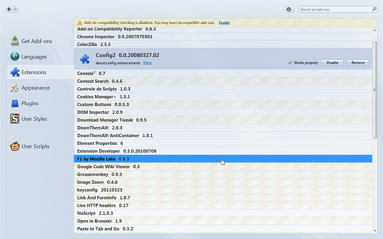This screenshot has height=239, width=383.
Task: Select the Custom Buttons row
Action: [223, 105]
